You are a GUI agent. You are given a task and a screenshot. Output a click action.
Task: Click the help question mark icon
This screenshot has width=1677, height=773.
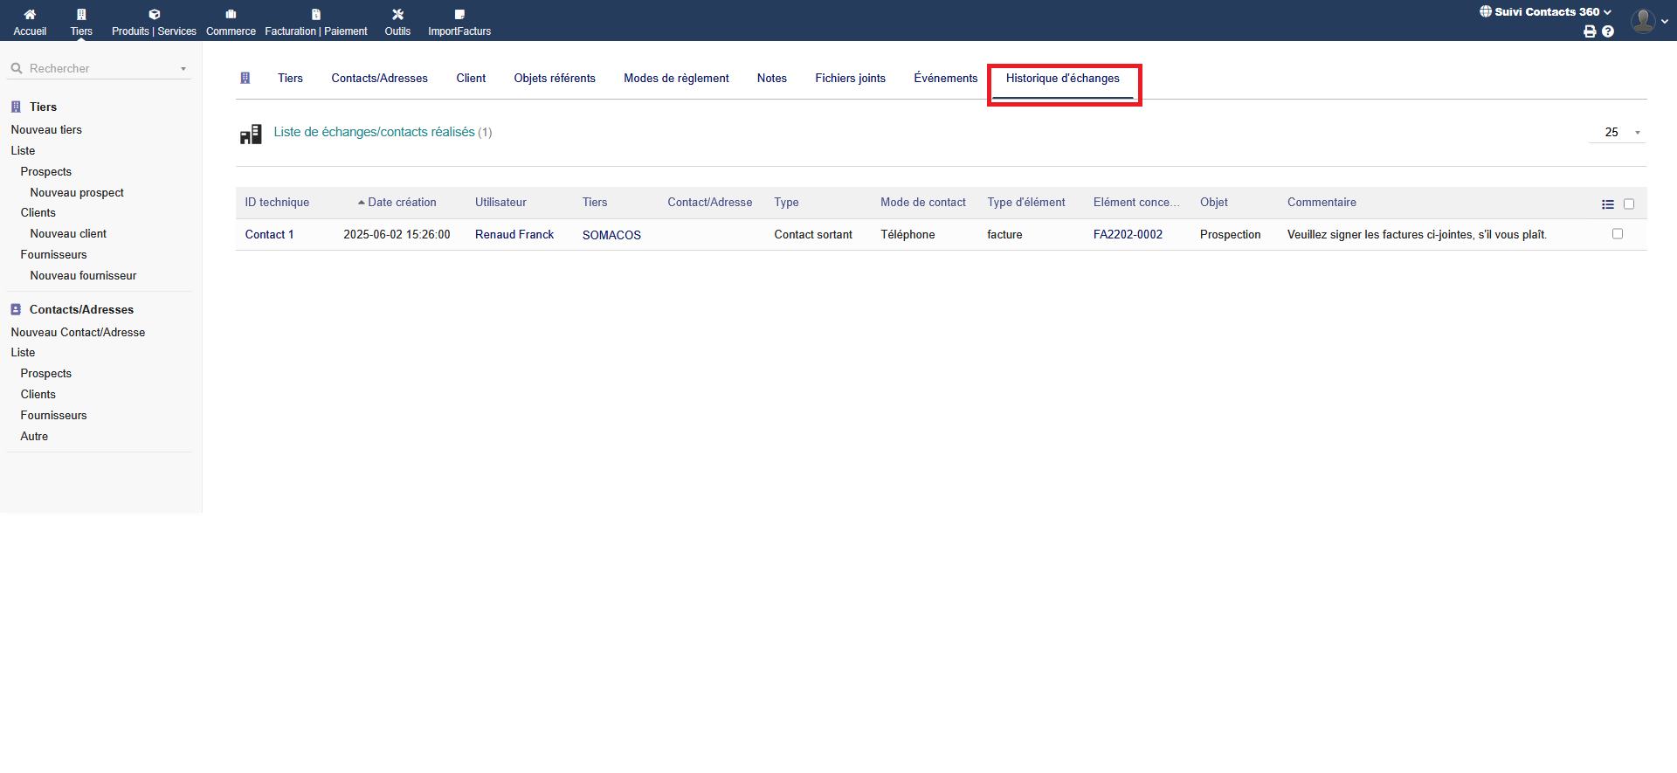click(x=1608, y=31)
